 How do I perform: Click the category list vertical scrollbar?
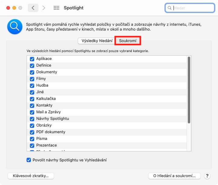(x=189, y=90)
